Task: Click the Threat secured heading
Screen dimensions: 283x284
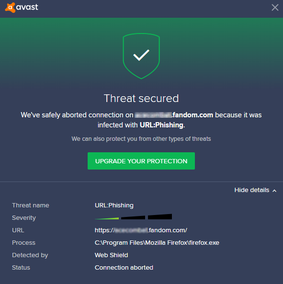Action: [x=141, y=98]
